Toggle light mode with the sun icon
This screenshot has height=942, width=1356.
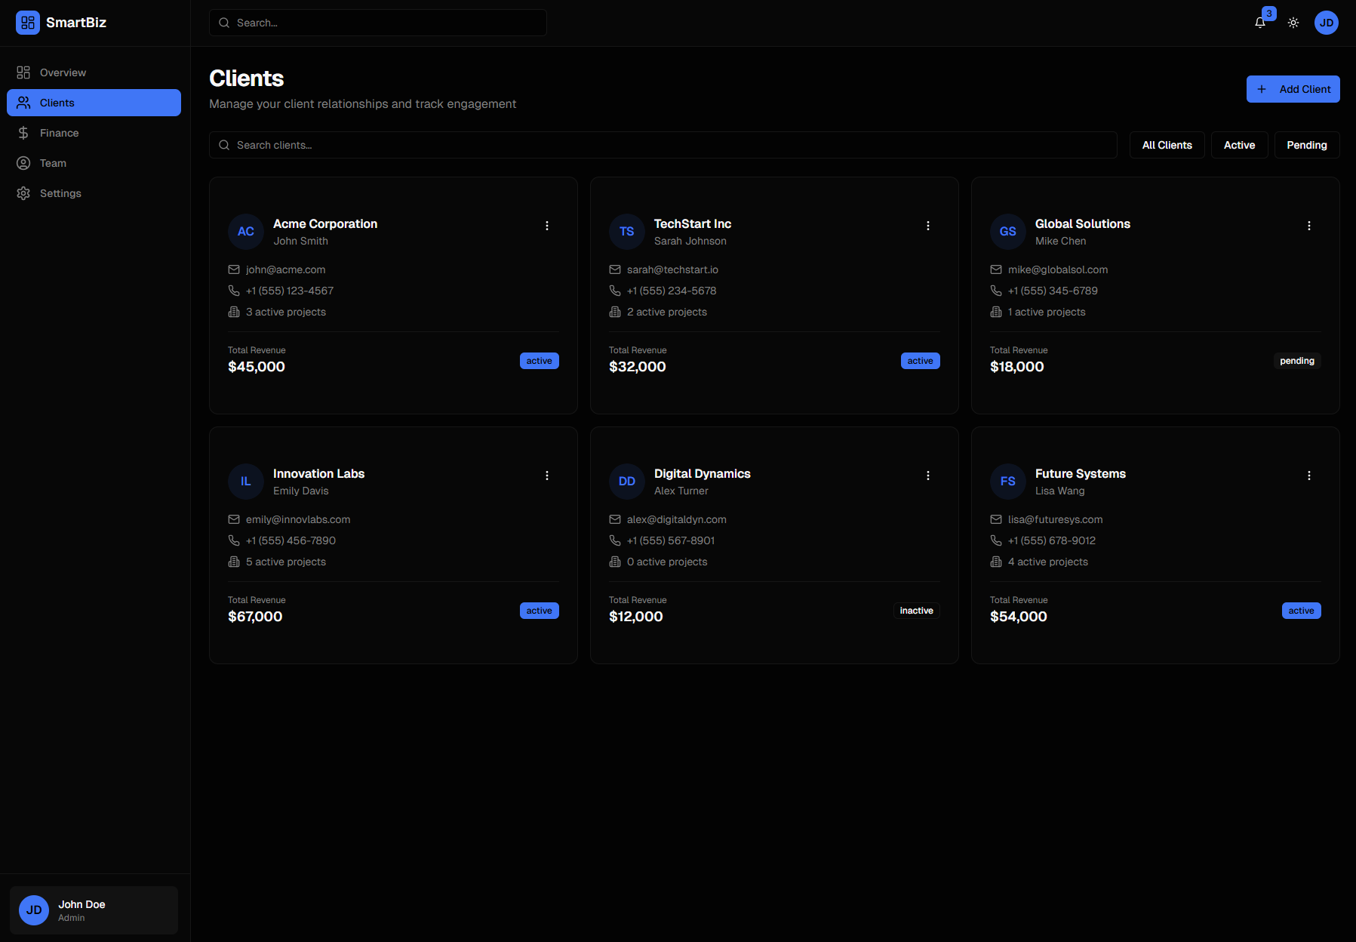(x=1293, y=22)
